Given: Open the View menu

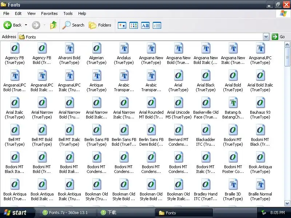Looking at the screenshot, I should [x=31, y=13].
